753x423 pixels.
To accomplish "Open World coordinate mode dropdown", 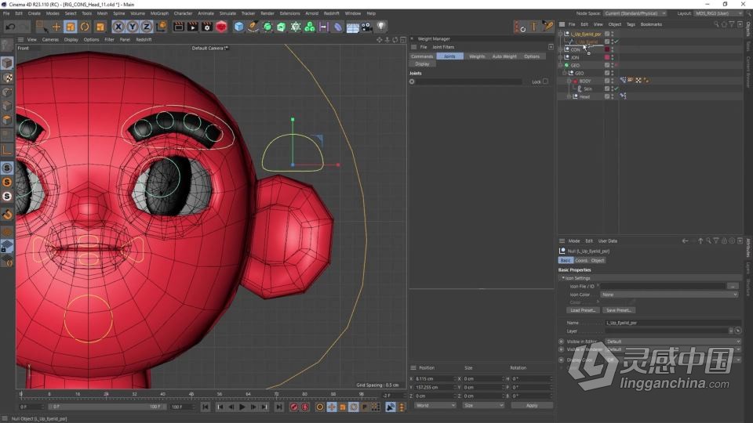I will (x=435, y=406).
